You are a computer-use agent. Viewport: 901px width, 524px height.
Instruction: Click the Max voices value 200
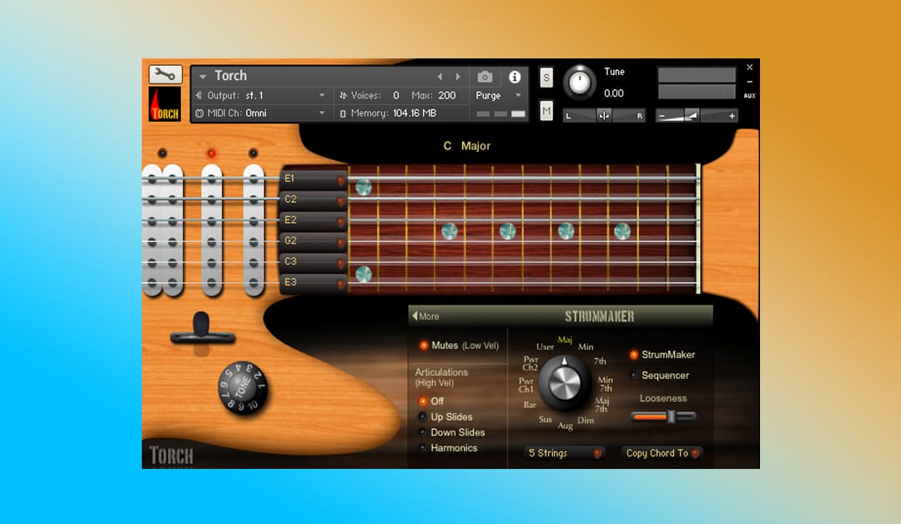click(446, 95)
